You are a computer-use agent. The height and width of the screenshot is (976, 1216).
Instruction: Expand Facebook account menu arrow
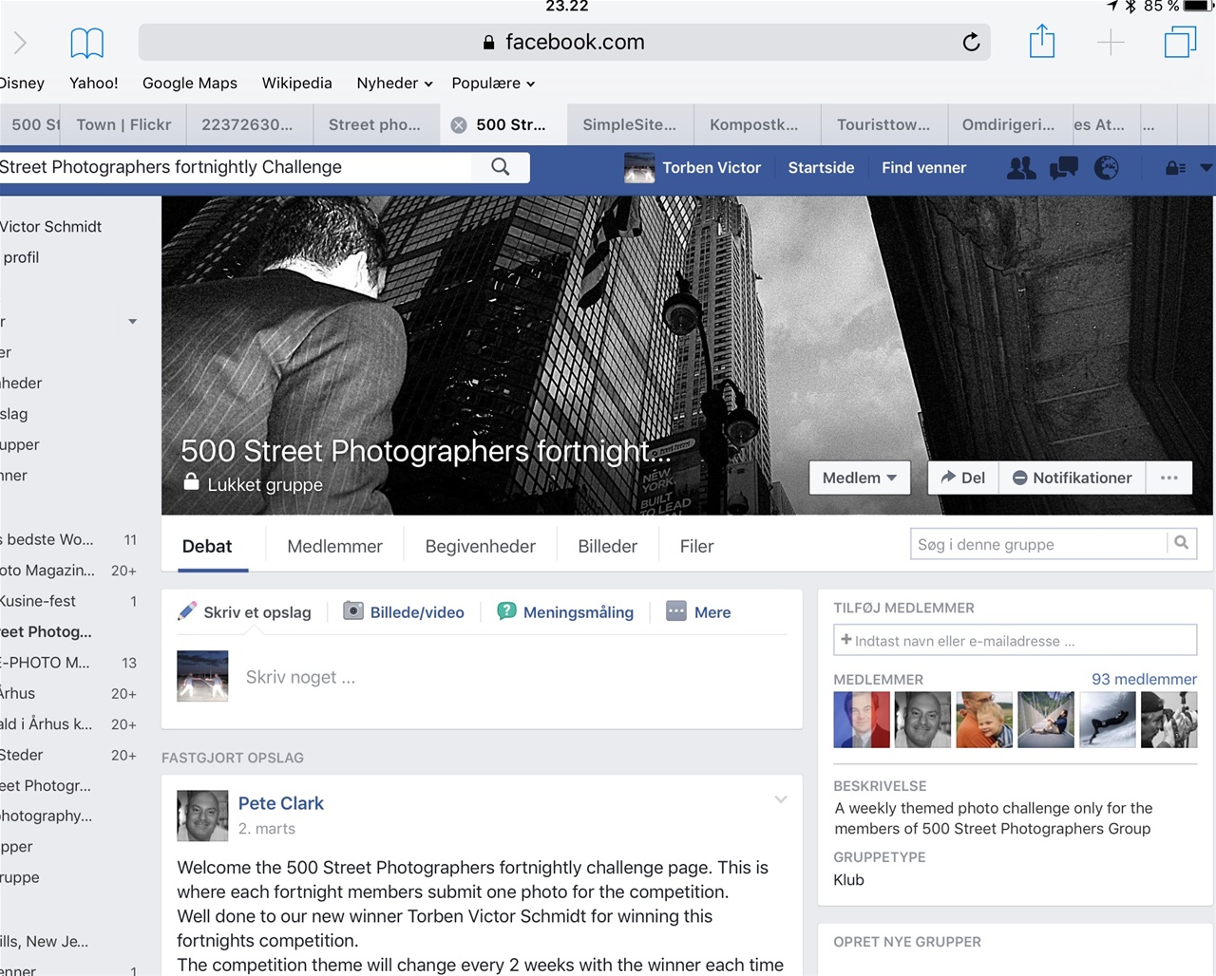[x=1206, y=168]
